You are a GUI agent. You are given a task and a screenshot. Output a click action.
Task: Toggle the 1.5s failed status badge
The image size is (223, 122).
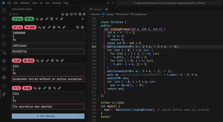click(18, 27)
